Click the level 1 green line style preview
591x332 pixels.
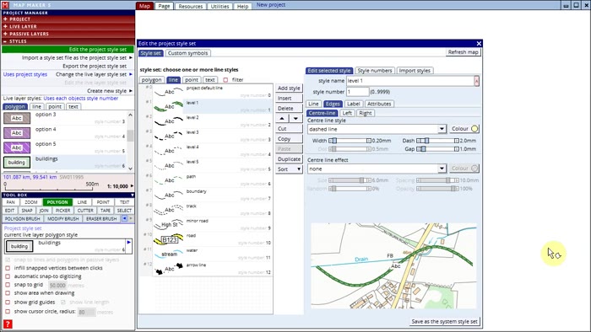tap(169, 106)
